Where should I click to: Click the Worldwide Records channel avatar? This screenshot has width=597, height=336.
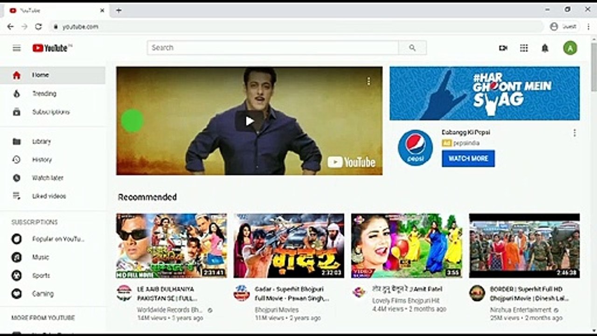[124, 293]
